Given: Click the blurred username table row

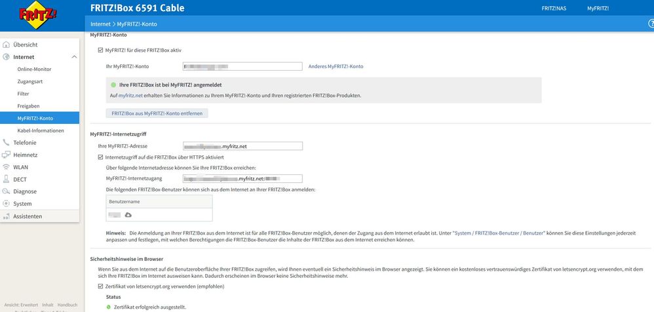Looking at the screenshot, I should point(159,214).
